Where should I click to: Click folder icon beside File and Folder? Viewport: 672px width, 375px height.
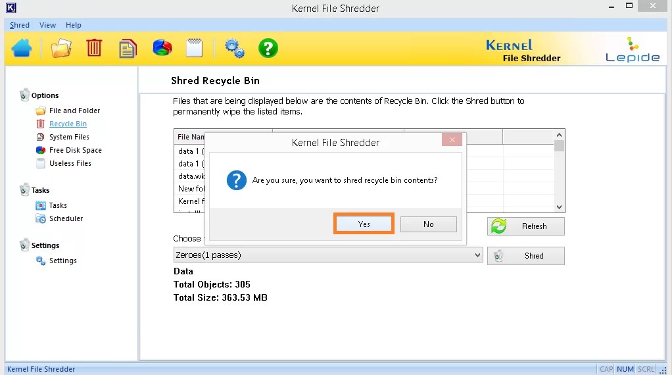41,111
